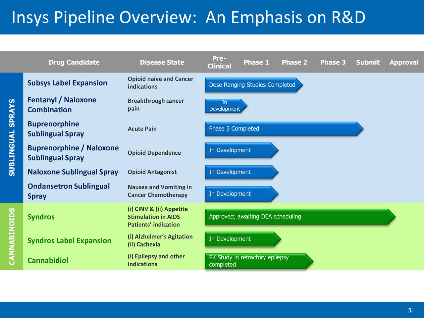Click the green Approved; awaiting DEA scheduling arrow
424x318 pixels.
(x=300, y=217)
